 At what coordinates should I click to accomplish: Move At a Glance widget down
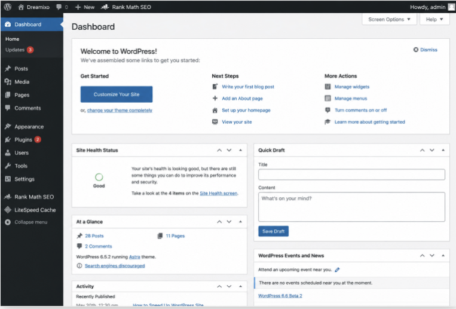point(229,222)
